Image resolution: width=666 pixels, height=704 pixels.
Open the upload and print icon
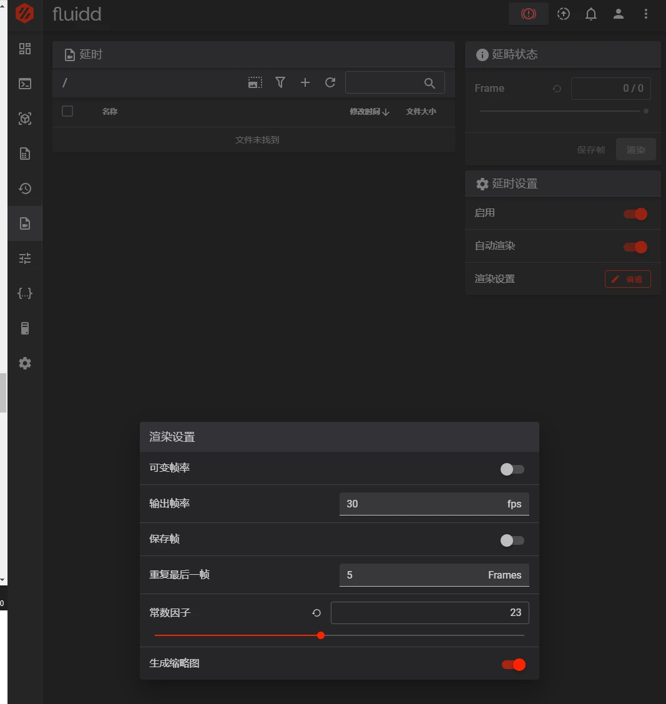pyautogui.click(x=563, y=14)
